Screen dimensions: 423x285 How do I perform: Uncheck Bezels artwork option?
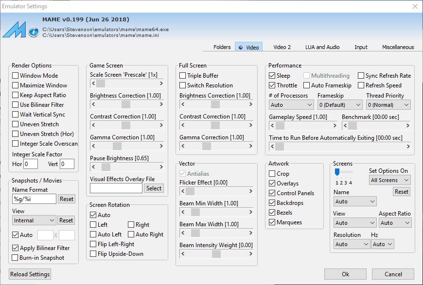272,213
